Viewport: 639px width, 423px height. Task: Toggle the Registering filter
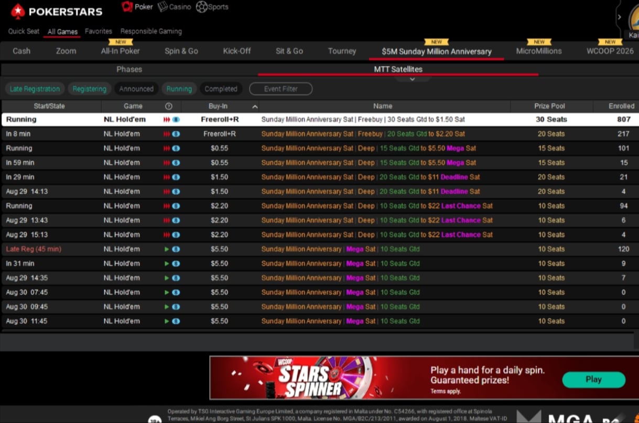point(89,89)
